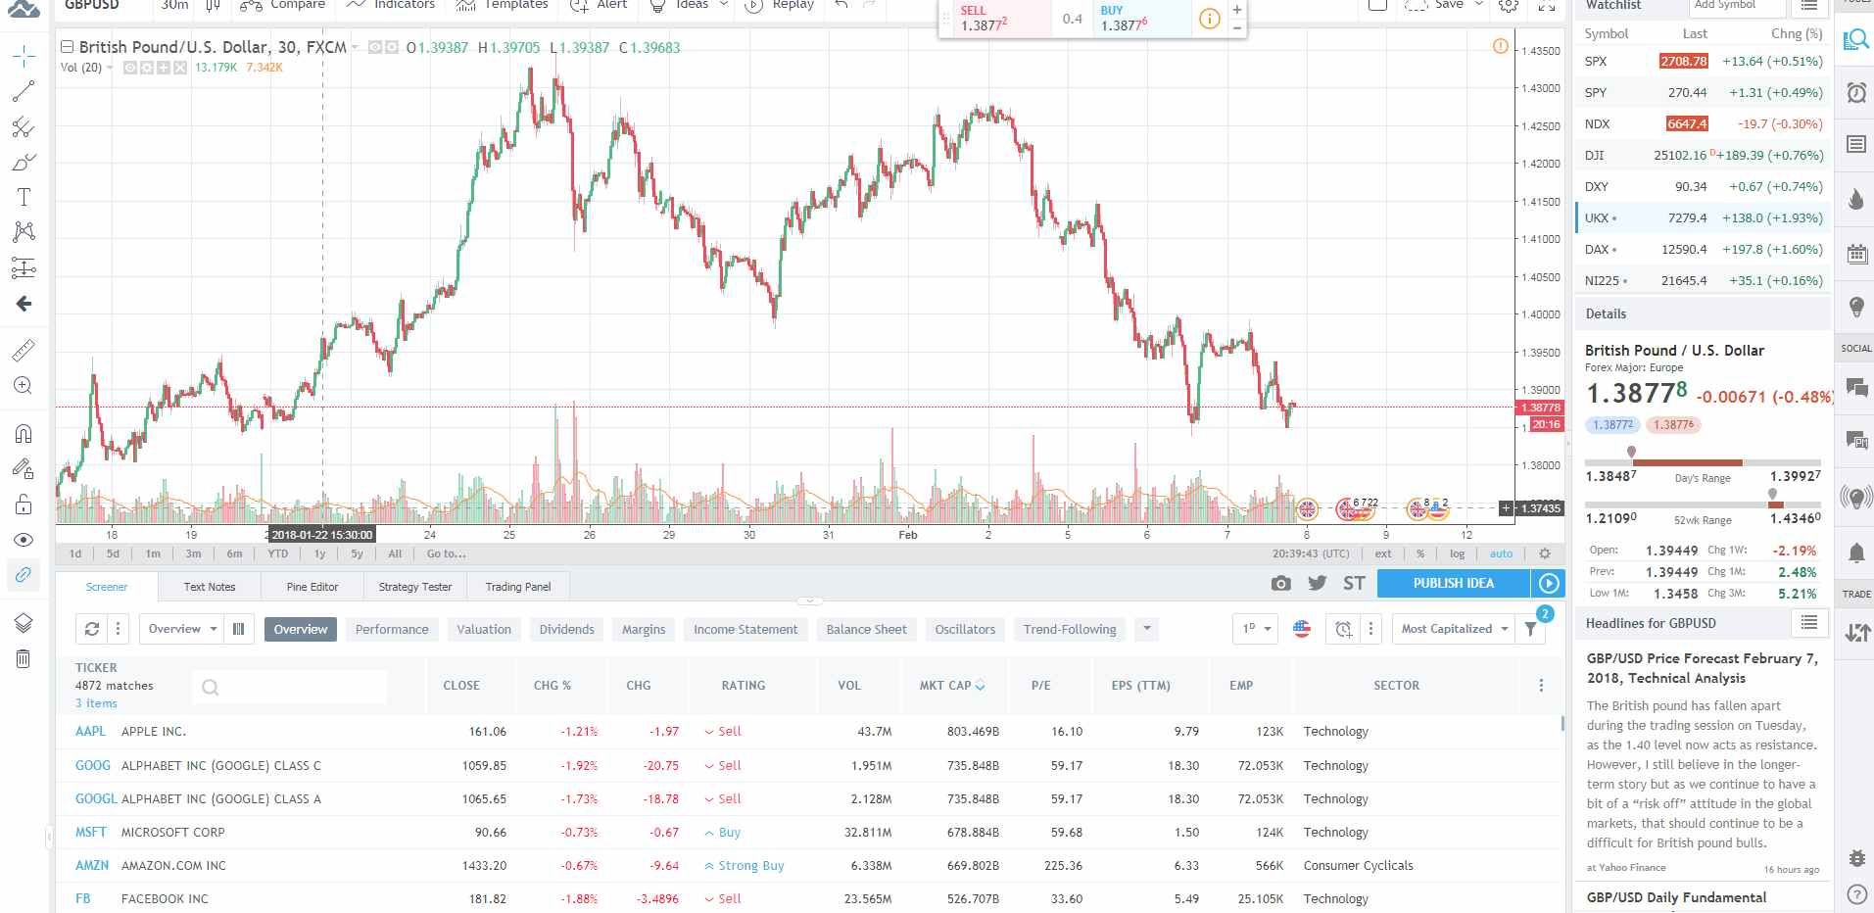
Task: Open the Most Capitalized filter dropdown
Action: pos(1455,629)
